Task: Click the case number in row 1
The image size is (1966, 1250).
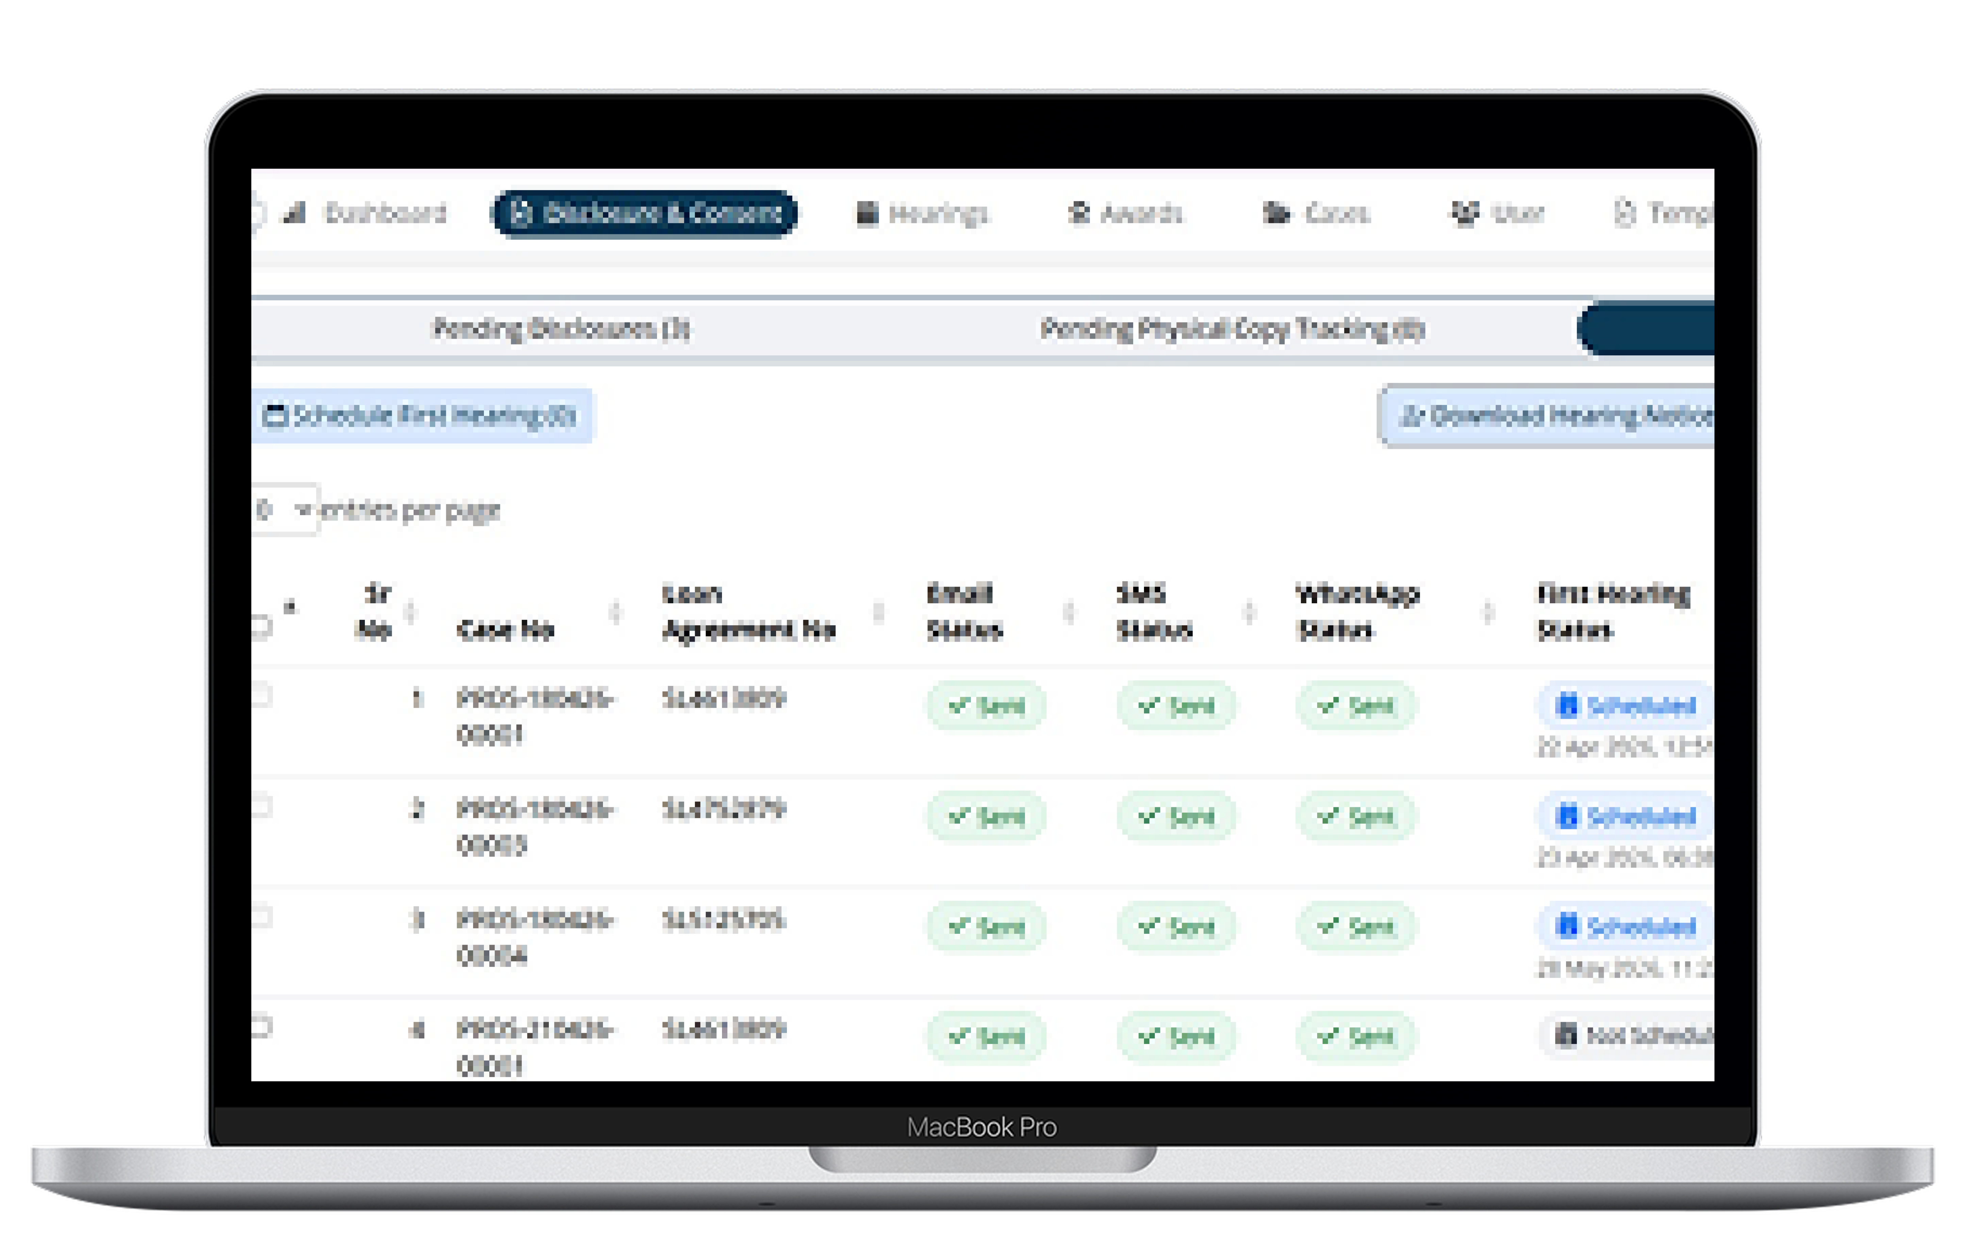Action: click(x=535, y=716)
